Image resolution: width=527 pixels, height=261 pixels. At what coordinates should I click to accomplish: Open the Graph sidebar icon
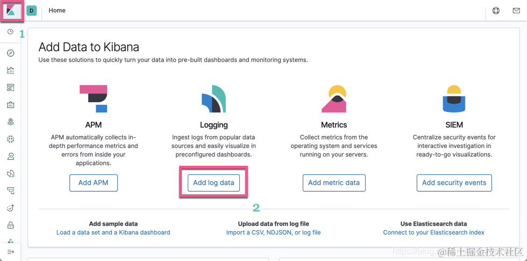pos(10,241)
